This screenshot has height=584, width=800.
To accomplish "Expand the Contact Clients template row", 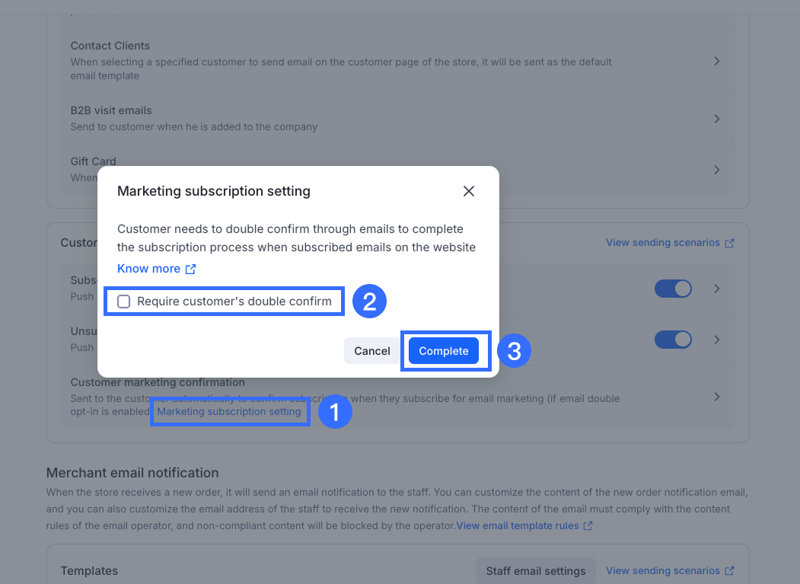I will [x=717, y=61].
